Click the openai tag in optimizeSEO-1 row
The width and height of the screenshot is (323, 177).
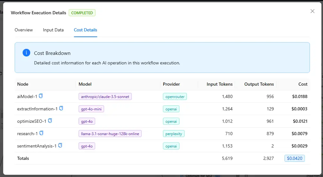[x=171, y=121]
